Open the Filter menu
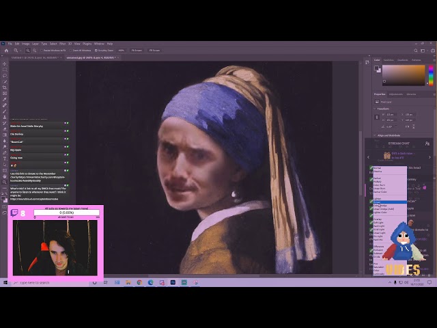This screenshot has width=437, height=328. [x=62, y=44]
